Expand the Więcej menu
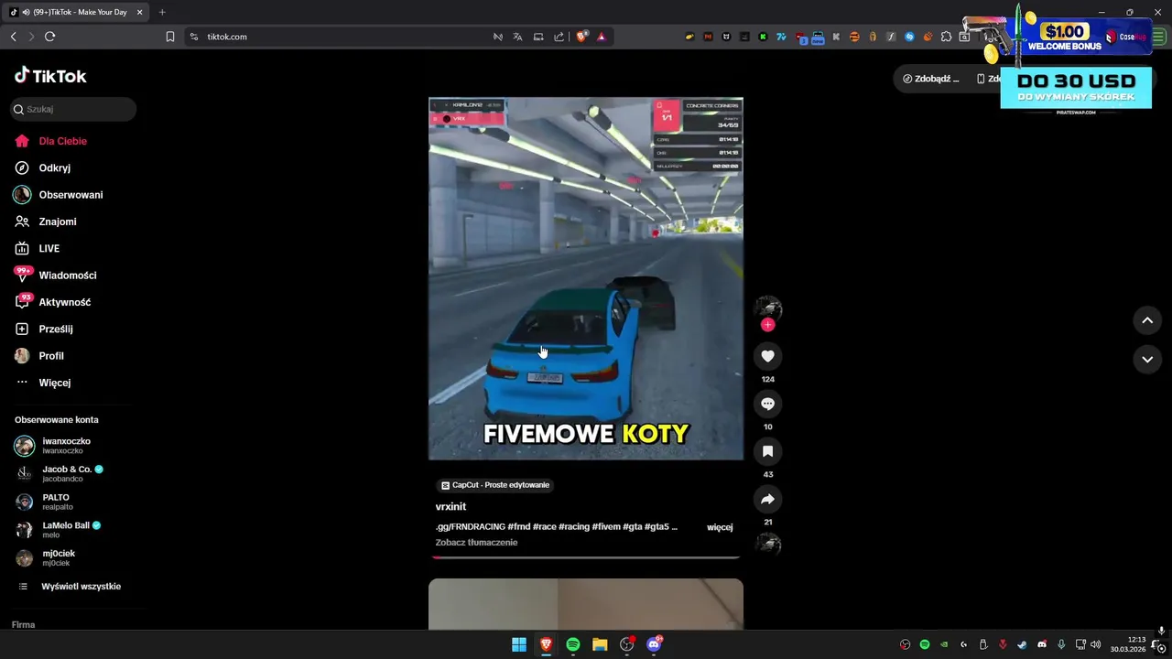 (x=43, y=383)
